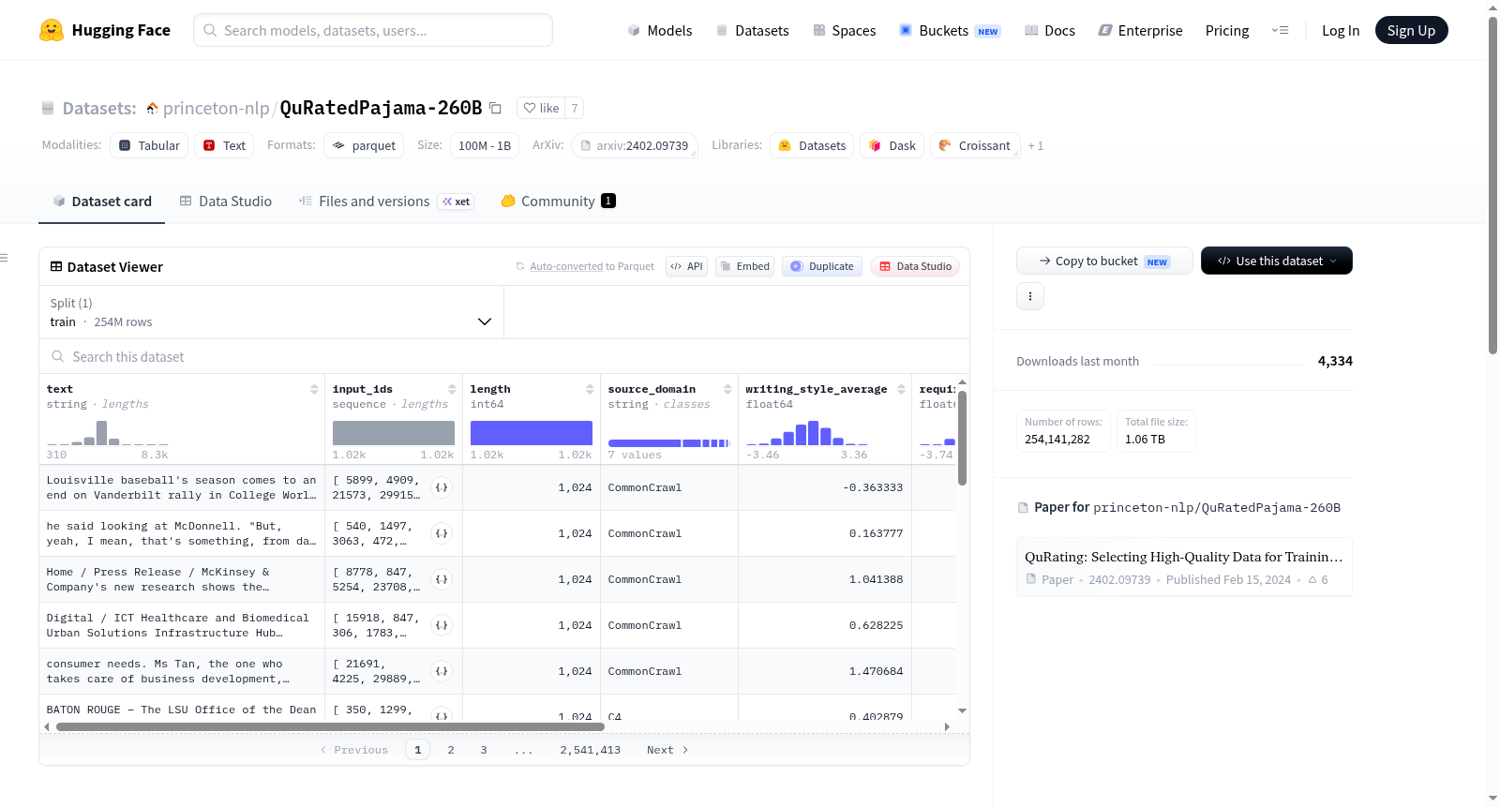Click the Embed button
This screenshot has width=1500, height=807.
coord(745,266)
